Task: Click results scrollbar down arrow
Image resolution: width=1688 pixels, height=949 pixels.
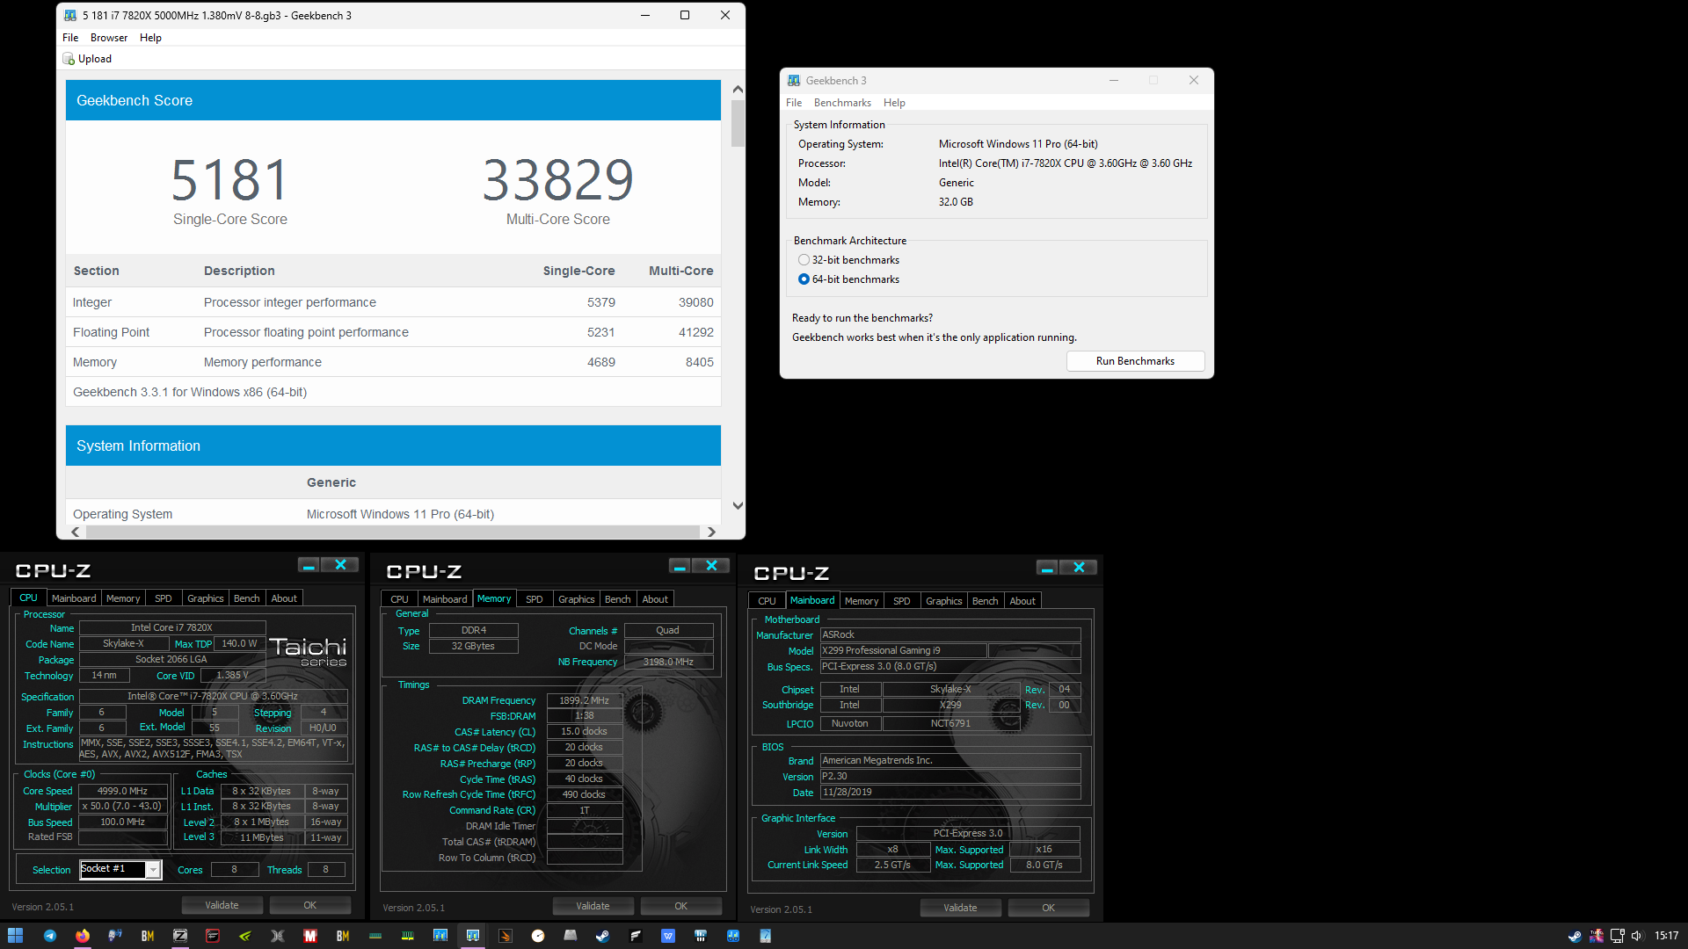Action: point(738,506)
